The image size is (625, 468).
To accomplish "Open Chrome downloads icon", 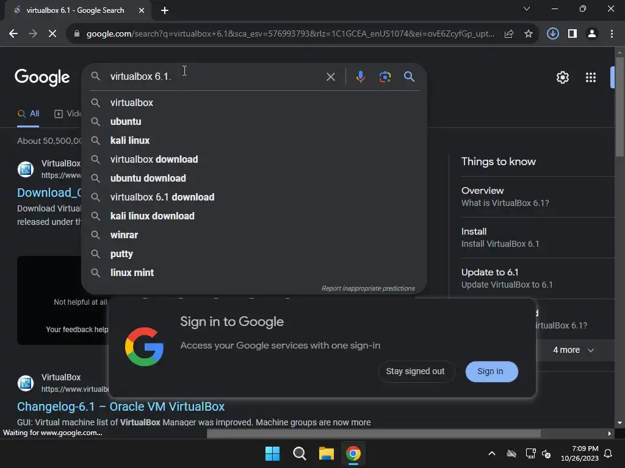I will pyautogui.click(x=553, y=34).
